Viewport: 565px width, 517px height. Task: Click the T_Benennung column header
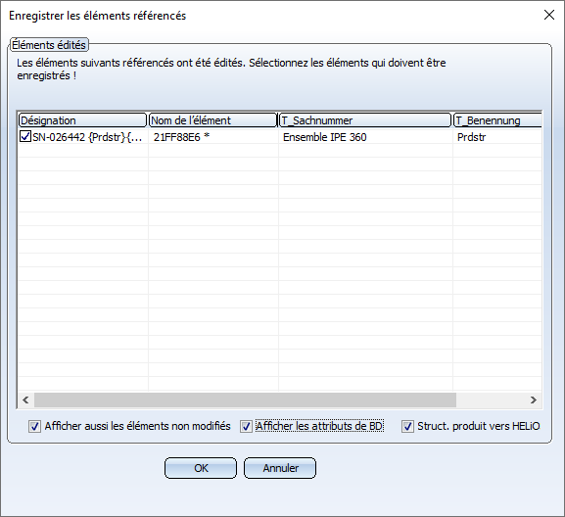click(497, 120)
